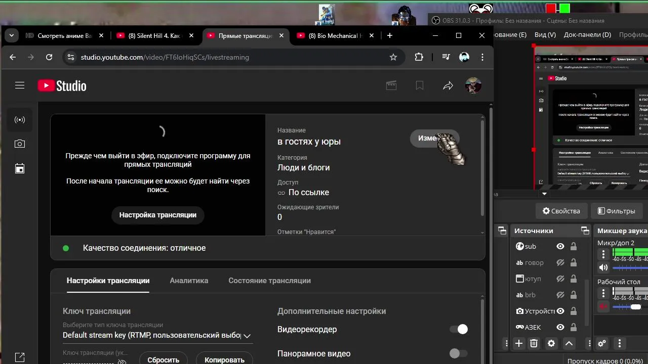Click the Chrome address bar URL
The width and height of the screenshot is (648, 364).
pyautogui.click(x=165, y=57)
